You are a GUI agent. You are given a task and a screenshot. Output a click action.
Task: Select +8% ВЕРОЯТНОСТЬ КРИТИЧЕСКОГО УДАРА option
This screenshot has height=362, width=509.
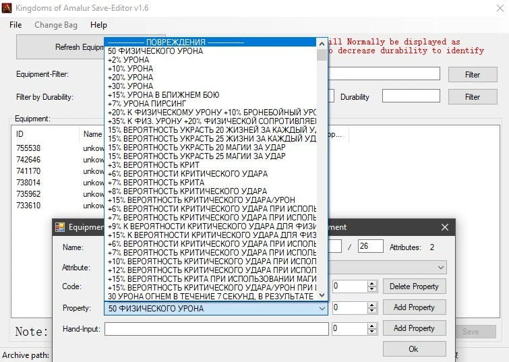210,191
